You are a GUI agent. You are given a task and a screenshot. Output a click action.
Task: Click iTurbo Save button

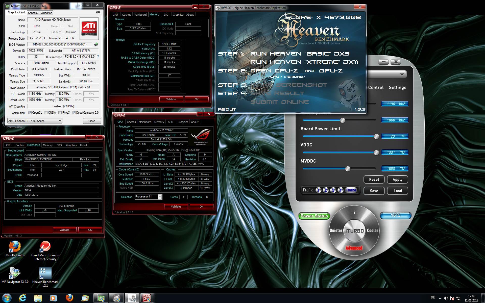click(x=374, y=191)
